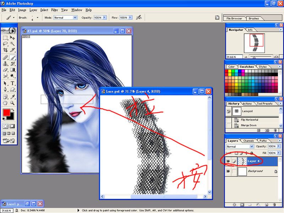Viewport: 284px width, 213px height.
Task: Create new layer in Layers panel
Action: tap(267, 205)
